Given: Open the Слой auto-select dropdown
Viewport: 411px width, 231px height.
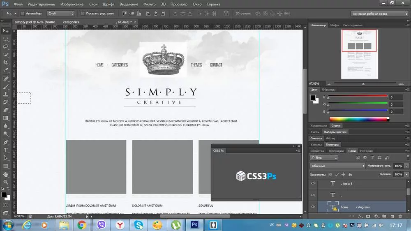Looking at the screenshot, I should [x=62, y=14].
